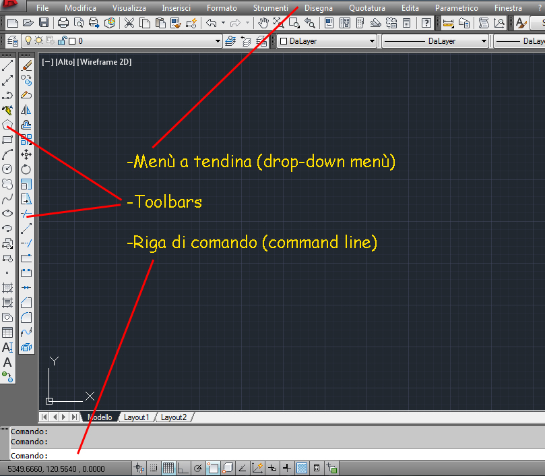Switch to the Layout1 tab

click(136, 417)
